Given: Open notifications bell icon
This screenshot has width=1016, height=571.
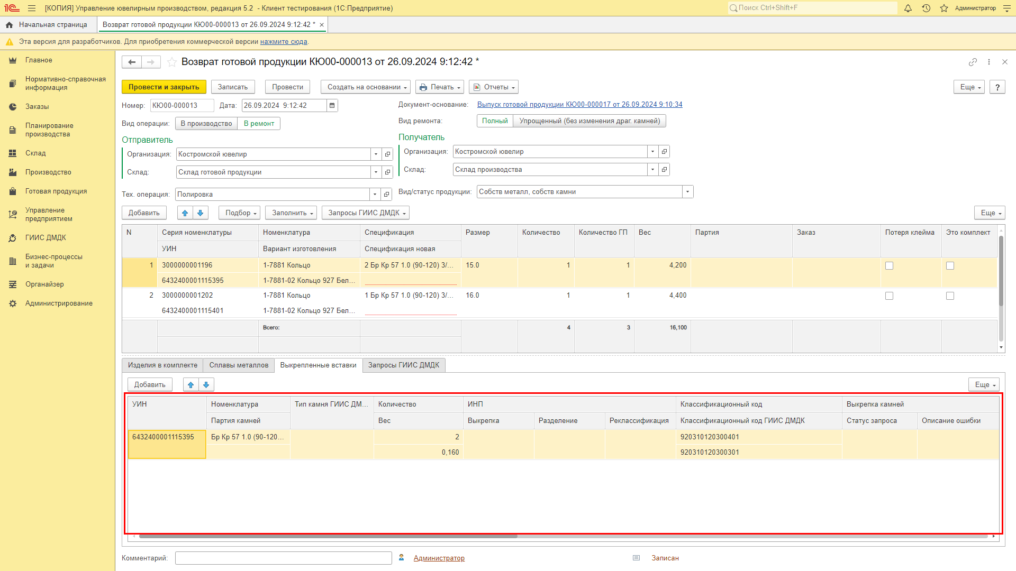Looking at the screenshot, I should coord(908,8).
